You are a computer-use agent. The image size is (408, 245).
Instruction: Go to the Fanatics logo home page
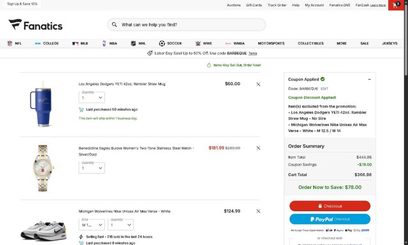[x=36, y=25]
